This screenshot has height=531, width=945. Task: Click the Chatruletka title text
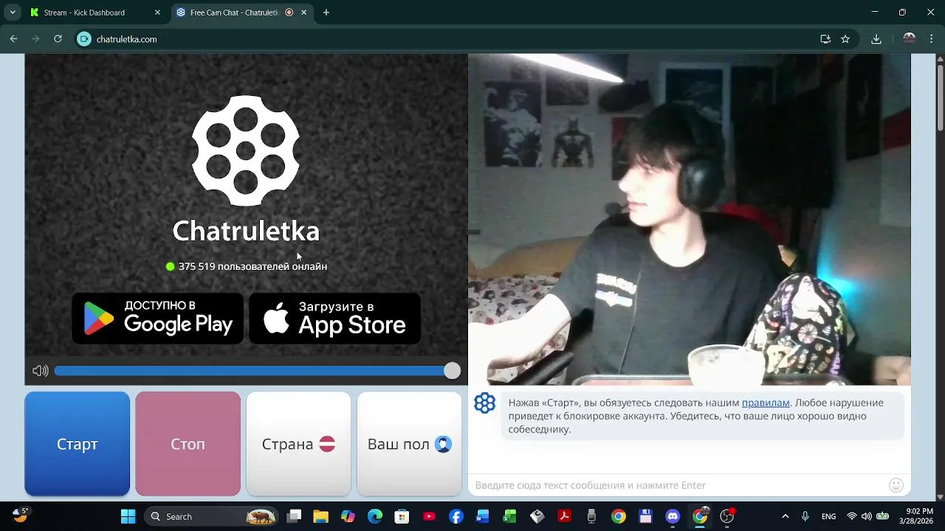pos(246,231)
